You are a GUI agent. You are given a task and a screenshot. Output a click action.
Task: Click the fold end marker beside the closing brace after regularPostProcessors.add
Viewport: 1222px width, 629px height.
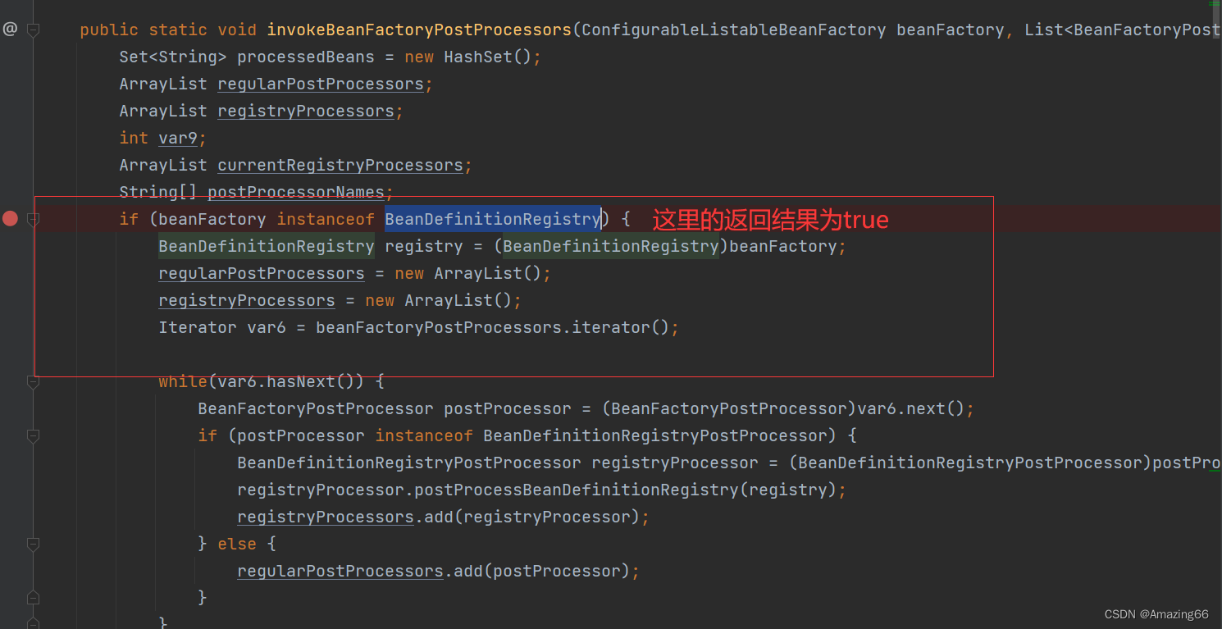coord(33,597)
